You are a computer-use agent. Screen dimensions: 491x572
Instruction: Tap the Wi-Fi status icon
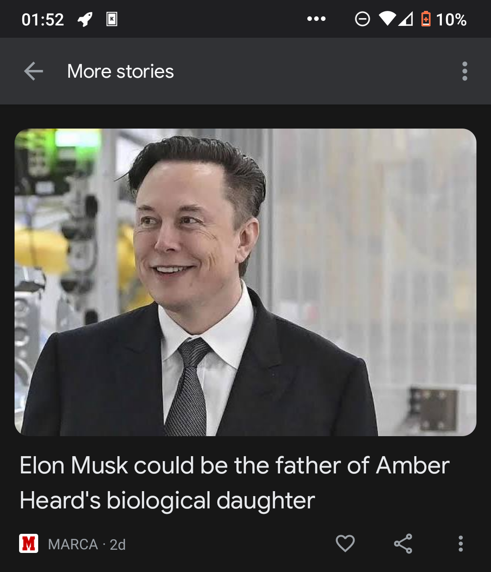pyautogui.click(x=387, y=19)
